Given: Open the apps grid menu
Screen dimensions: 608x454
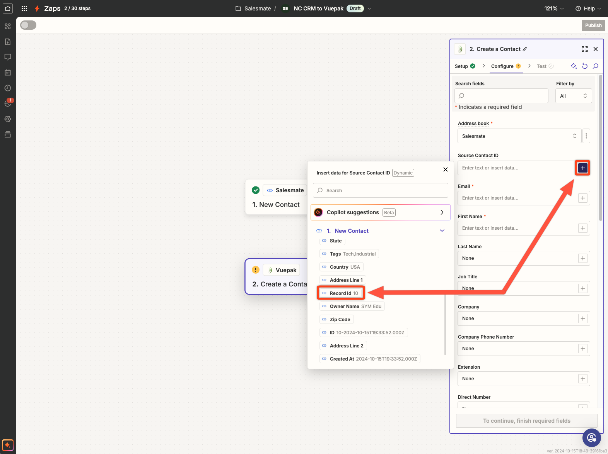Looking at the screenshot, I should (x=24, y=8).
